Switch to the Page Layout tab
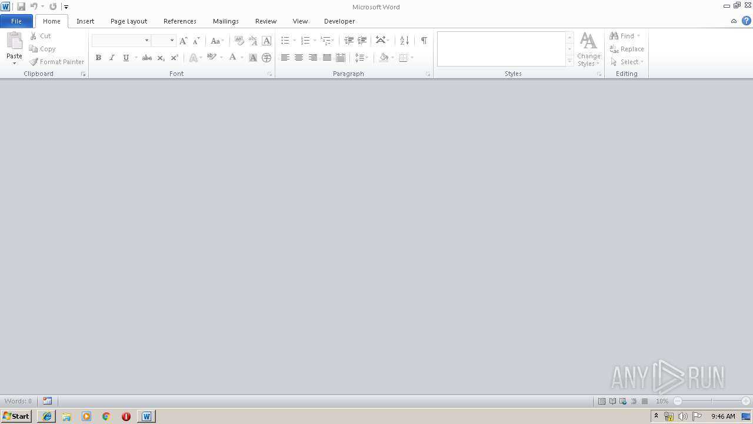The image size is (753, 424). click(x=129, y=21)
